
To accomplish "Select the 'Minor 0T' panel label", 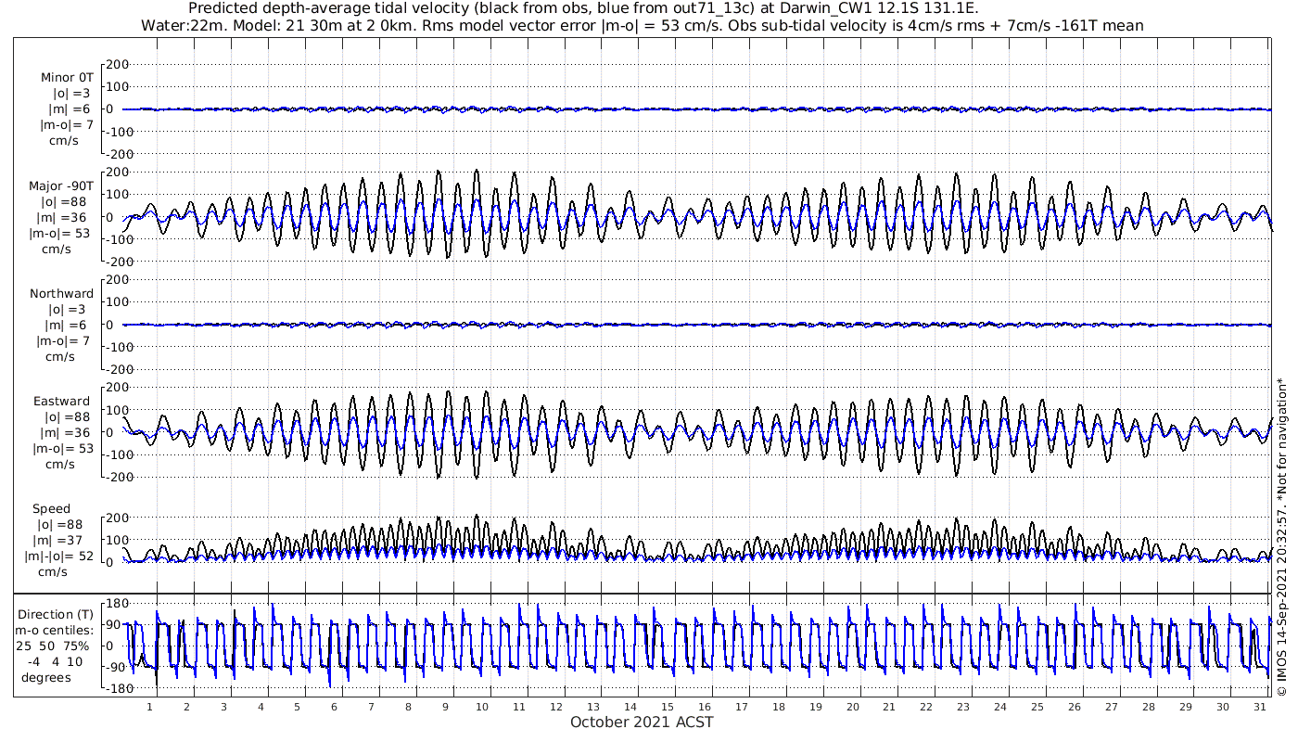I will [x=67, y=78].
